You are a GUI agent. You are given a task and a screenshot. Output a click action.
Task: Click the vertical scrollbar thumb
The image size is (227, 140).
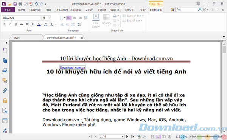pyautogui.click(x=224, y=50)
